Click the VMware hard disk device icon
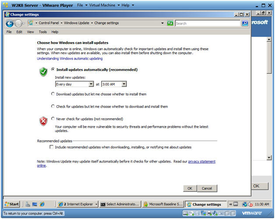275x219 pixels. tap(185, 213)
